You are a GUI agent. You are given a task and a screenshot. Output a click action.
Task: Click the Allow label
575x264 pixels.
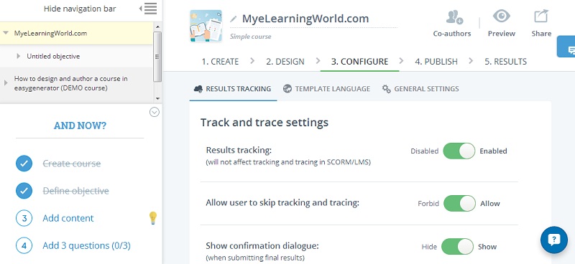[490, 204]
